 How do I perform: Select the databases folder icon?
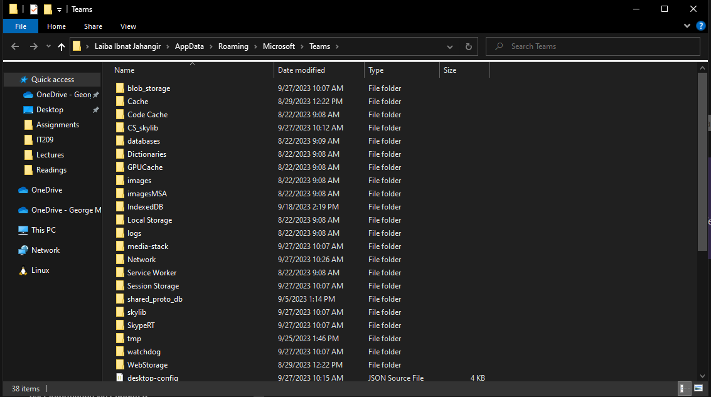pos(120,140)
